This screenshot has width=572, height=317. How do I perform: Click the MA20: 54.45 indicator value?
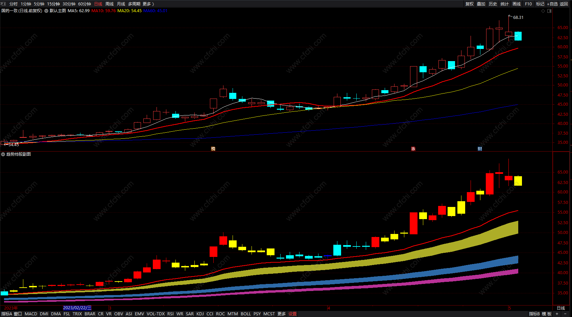(x=129, y=11)
